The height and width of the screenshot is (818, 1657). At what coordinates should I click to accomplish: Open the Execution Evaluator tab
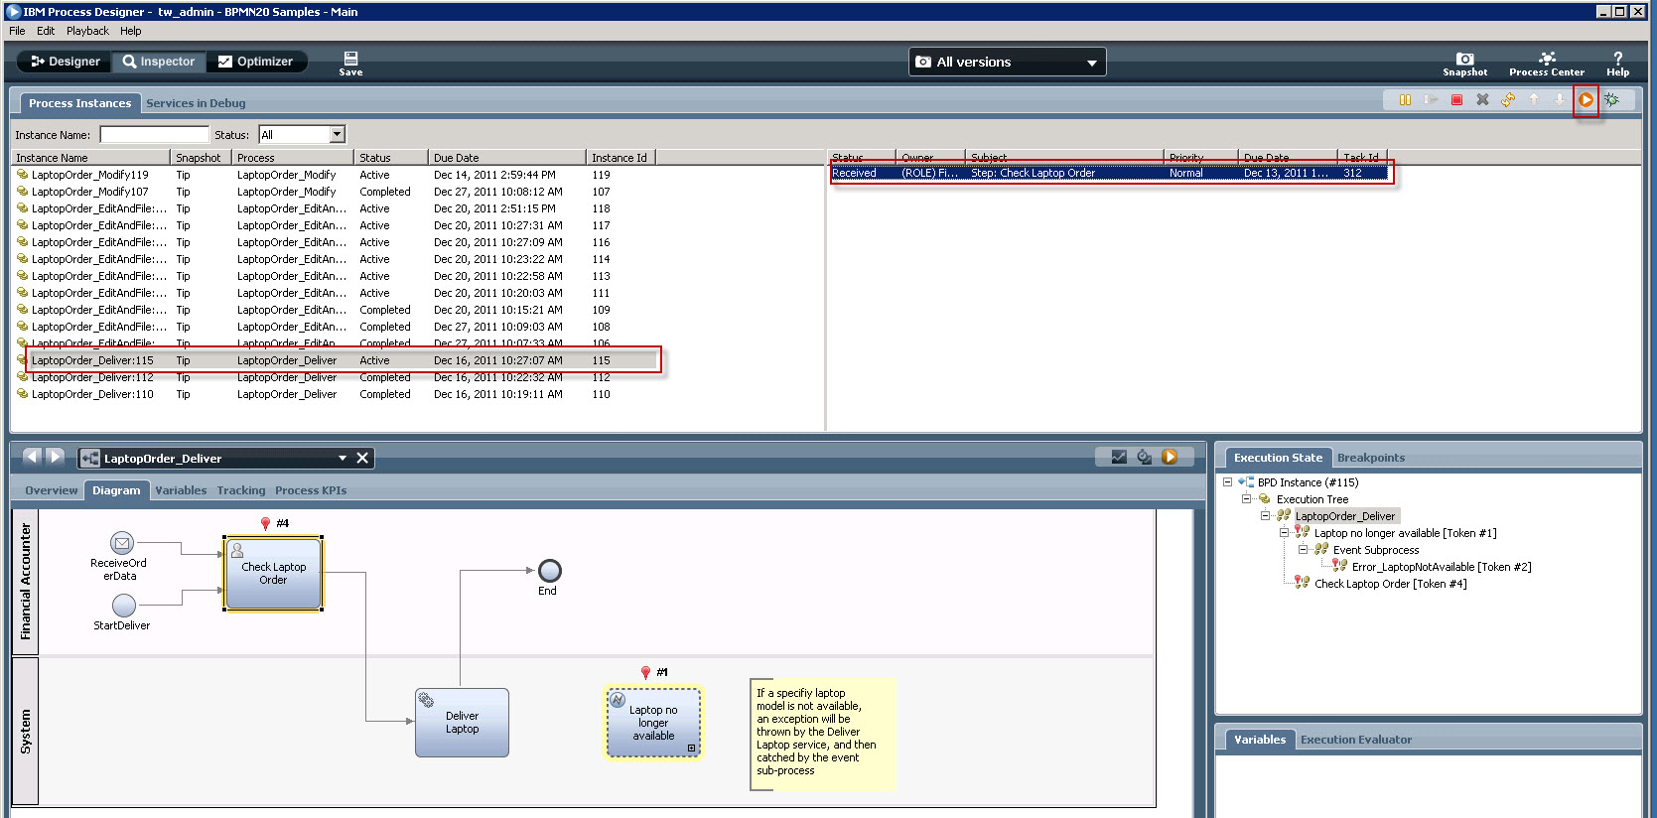1356,740
